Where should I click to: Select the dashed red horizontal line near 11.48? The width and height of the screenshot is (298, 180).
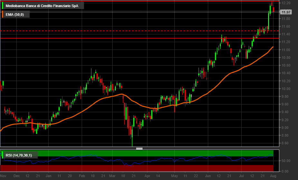(139, 31)
